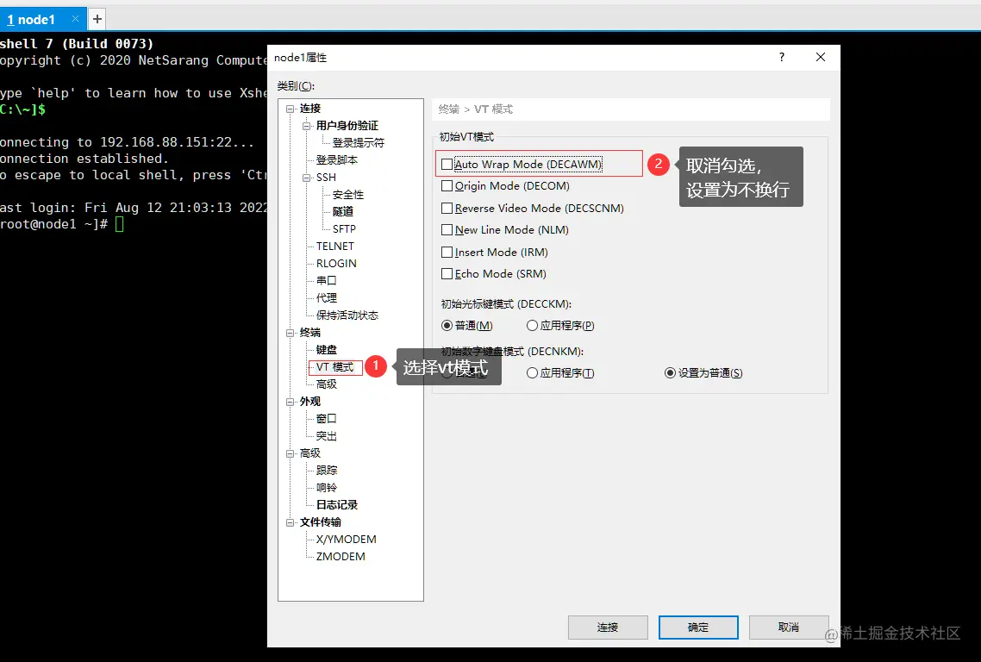Open RLOGIN settings

[336, 264]
